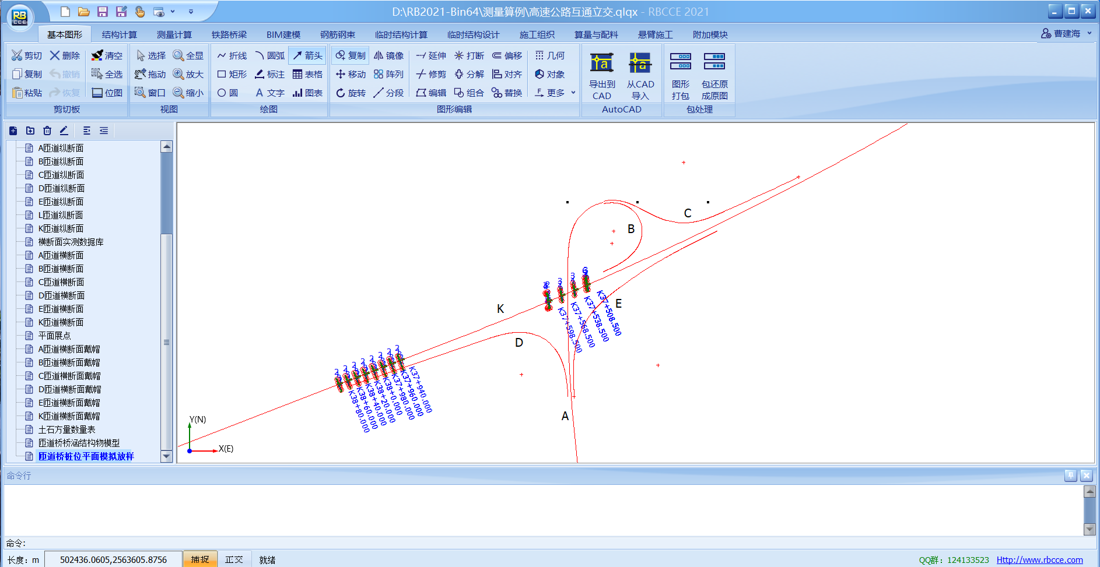Click the 放大 zoom in tool
Viewport: 1100px width, 567px height.
click(x=188, y=74)
